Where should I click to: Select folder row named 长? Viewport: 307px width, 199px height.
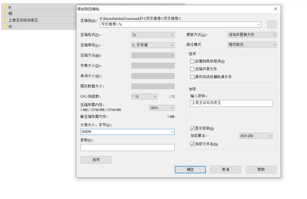point(39,26)
